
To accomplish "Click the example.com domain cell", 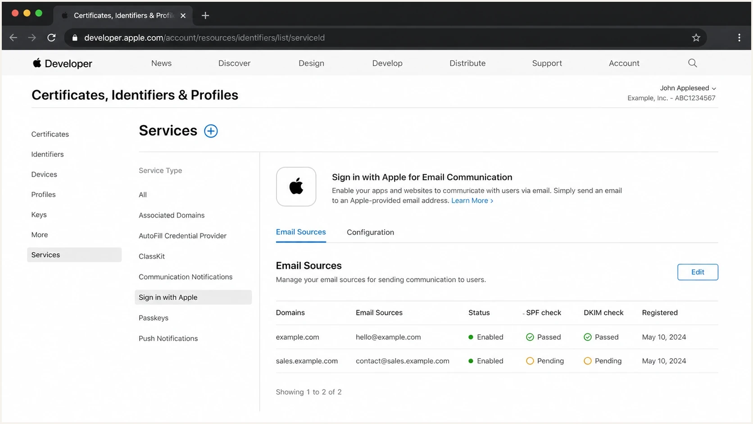I will click(297, 337).
